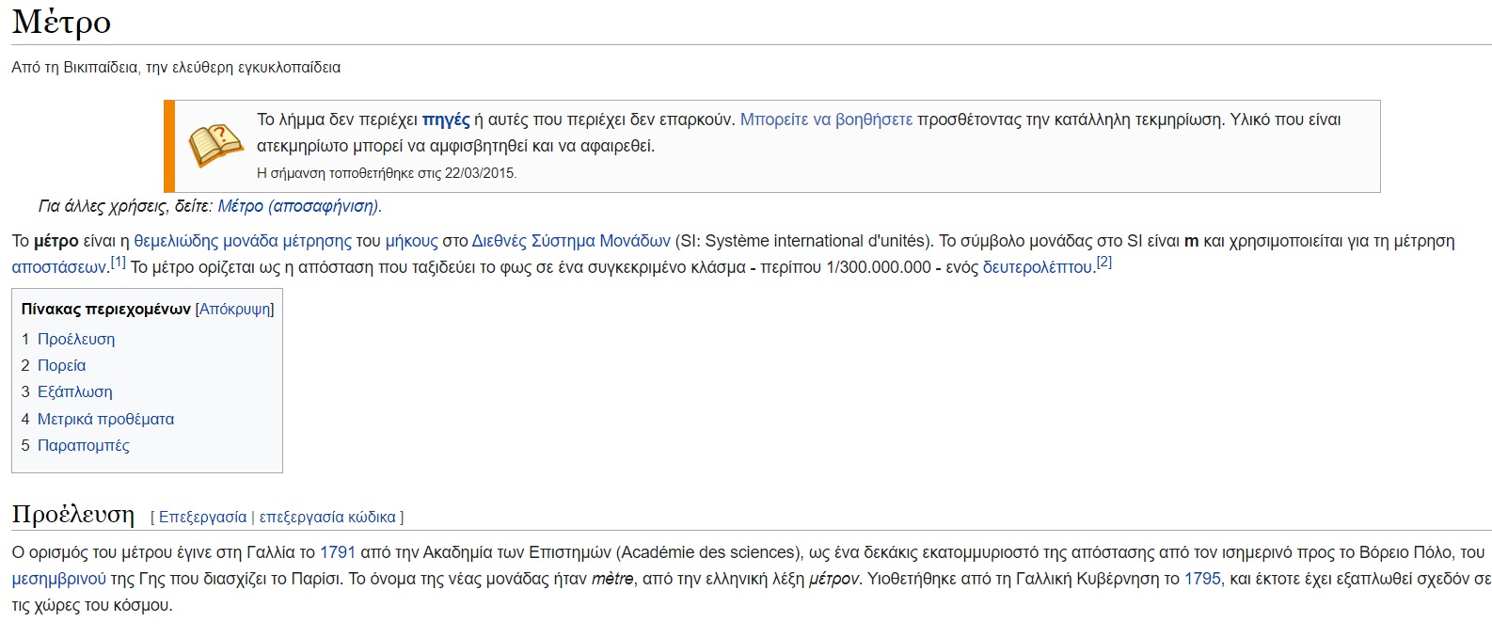Open the Μέτρο (αποσαφήνιση) disambiguation link
1492x638 pixels.
pyautogui.click(x=298, y=206)
